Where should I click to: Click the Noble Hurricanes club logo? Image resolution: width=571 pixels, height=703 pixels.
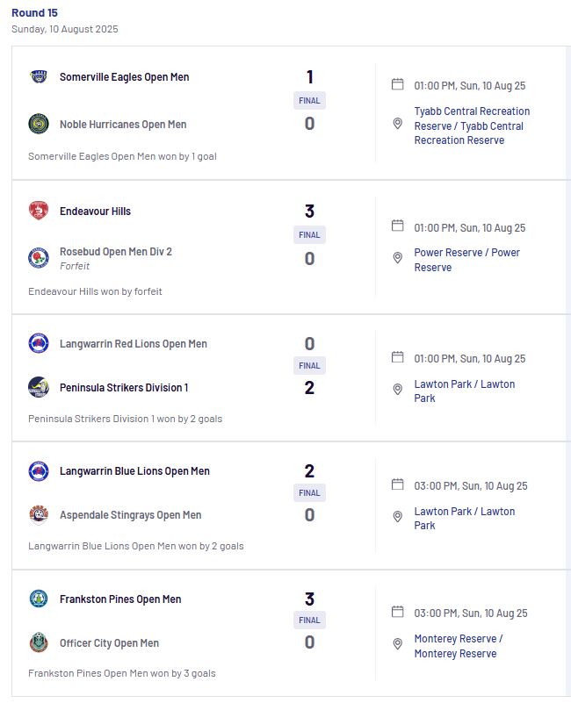pyautogui.click(x=39, y=124)
